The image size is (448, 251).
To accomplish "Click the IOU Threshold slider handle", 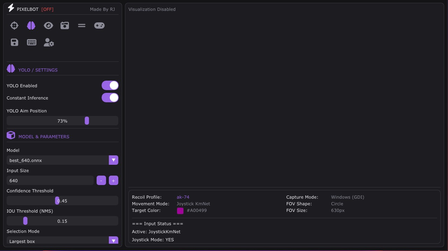I will 25,221.
